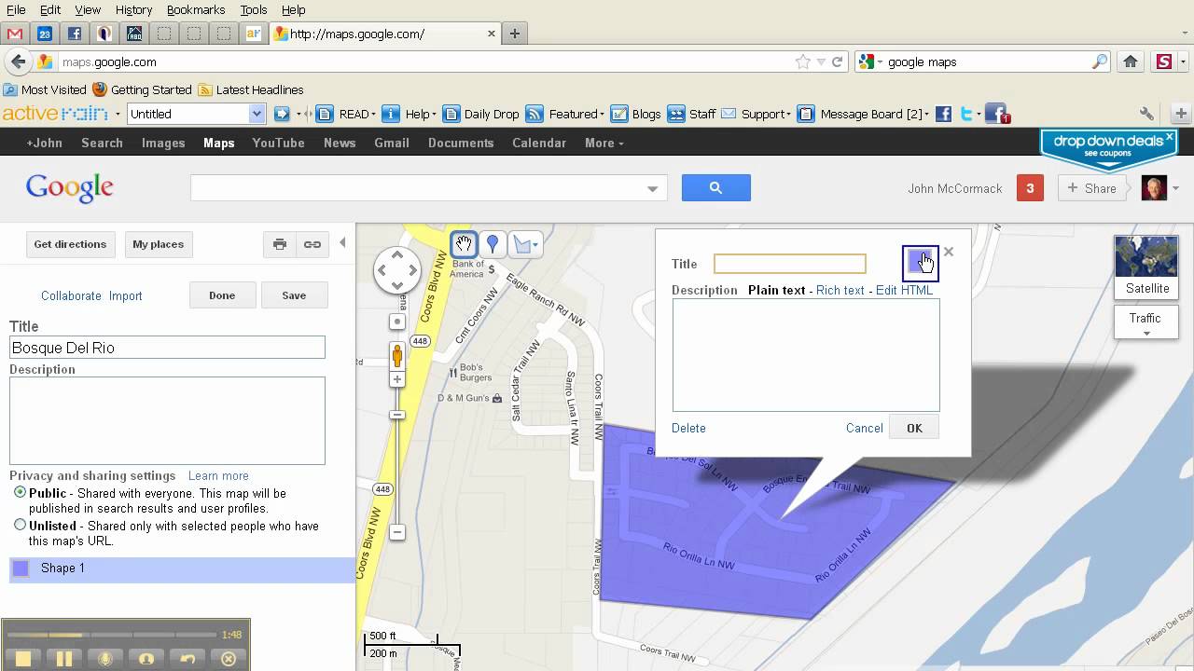1194x671 pixels.
Task: Click the My places button
Action: click(158, 244)
